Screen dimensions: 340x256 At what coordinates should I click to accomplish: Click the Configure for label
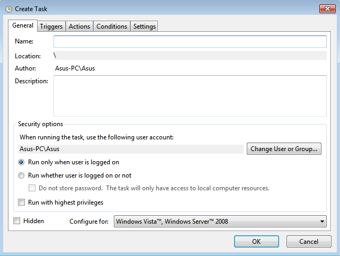(89, 222)
